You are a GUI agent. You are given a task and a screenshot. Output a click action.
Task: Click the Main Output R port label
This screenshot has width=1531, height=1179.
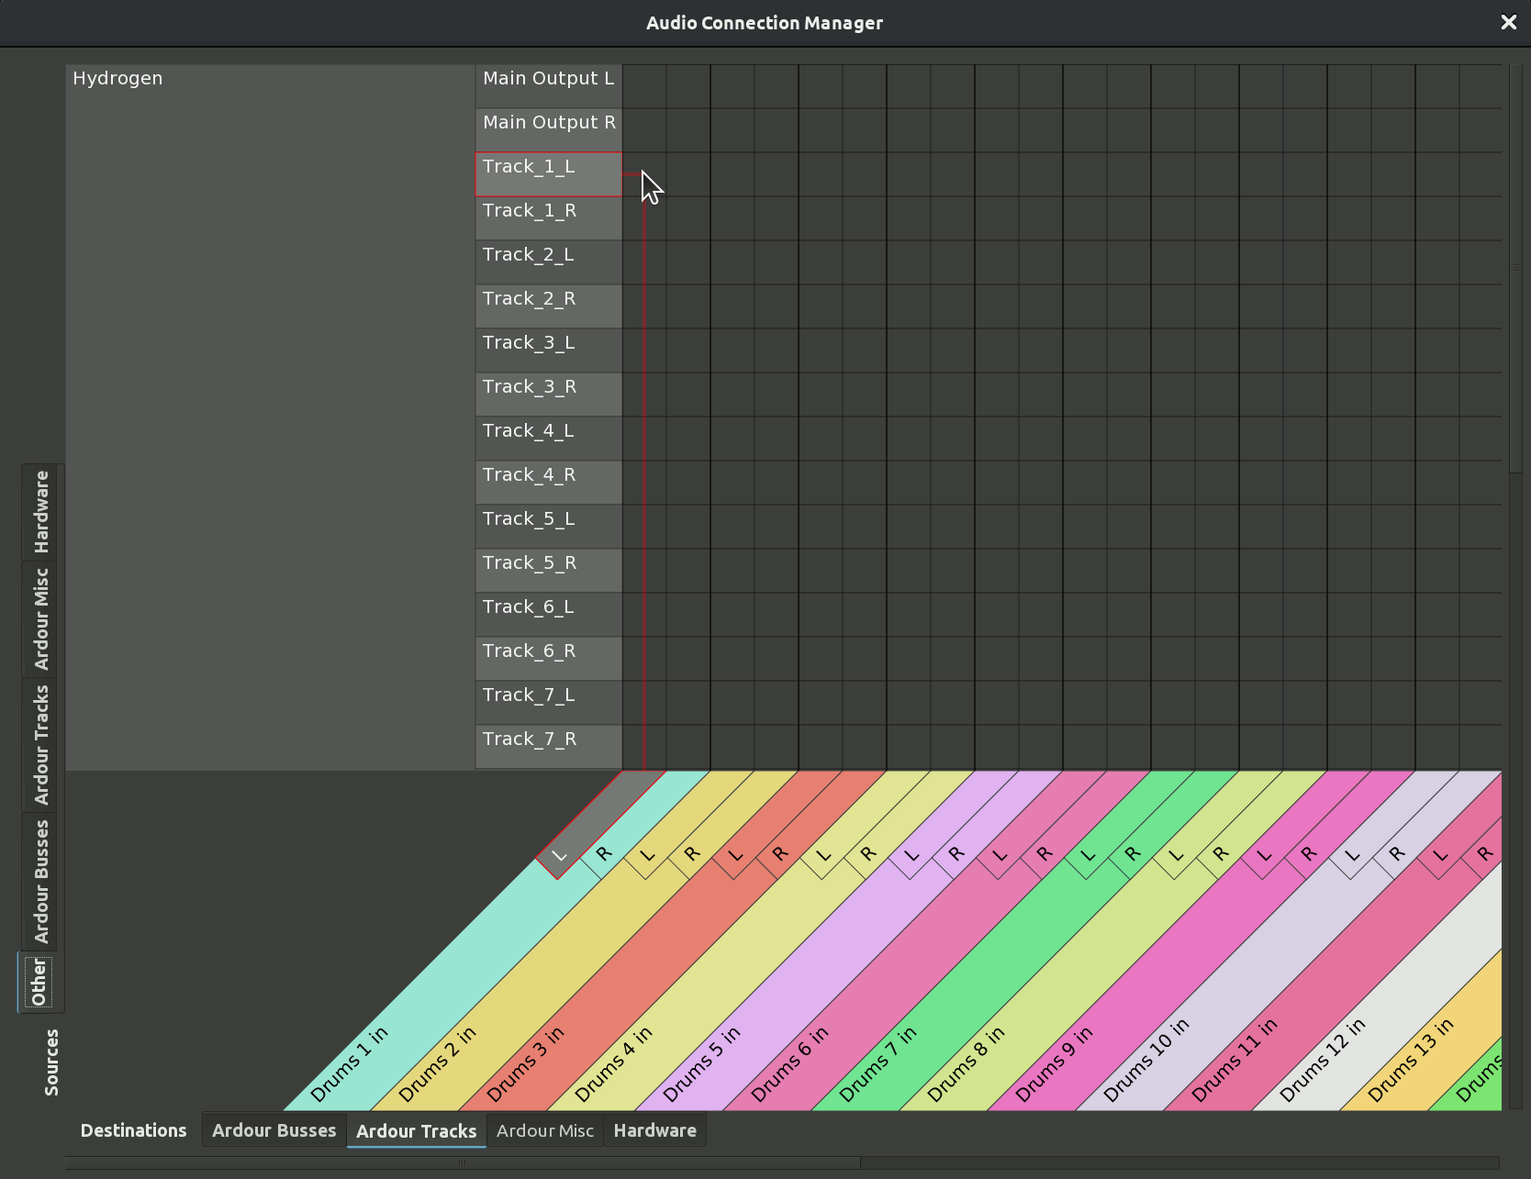pos(549,123)
